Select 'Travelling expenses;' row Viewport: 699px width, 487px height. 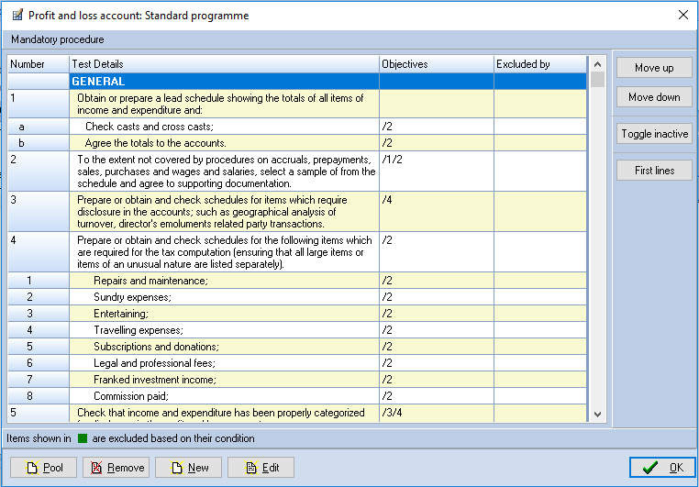pyautogui.click(x=297, y=330)
